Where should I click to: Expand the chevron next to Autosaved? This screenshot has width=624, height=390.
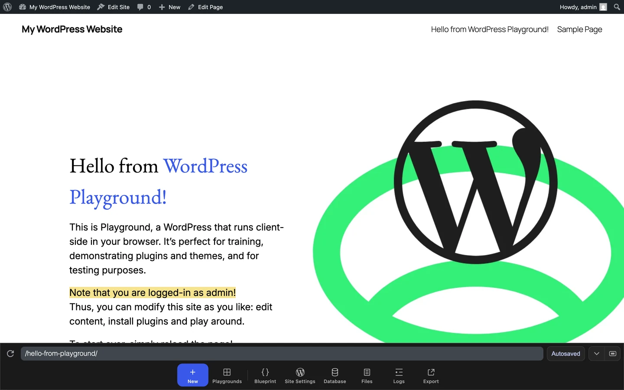[597, 354]
